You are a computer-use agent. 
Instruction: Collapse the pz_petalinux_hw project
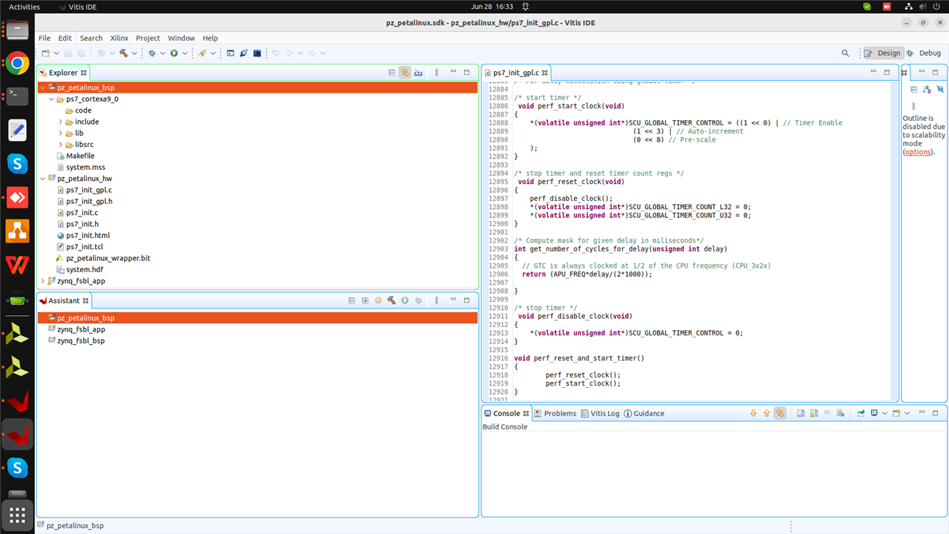pyautogui.click(x=42, y=179)
